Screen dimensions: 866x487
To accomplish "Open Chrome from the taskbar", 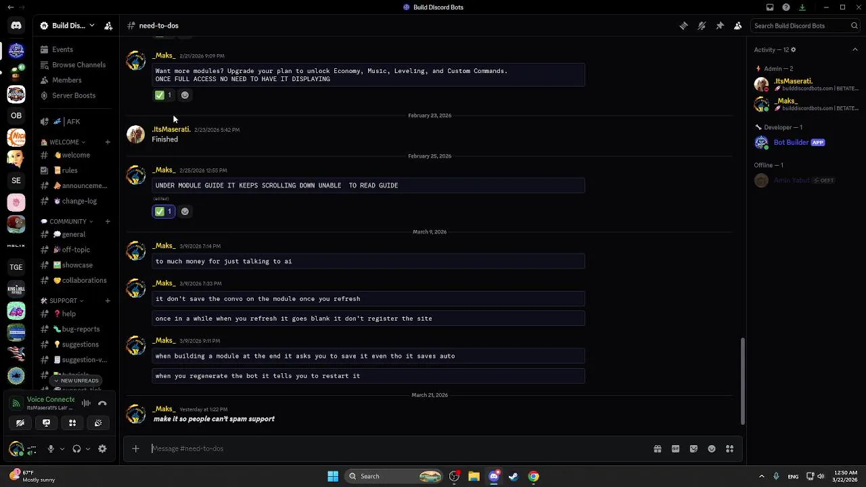I will click(x=534, y=476).
